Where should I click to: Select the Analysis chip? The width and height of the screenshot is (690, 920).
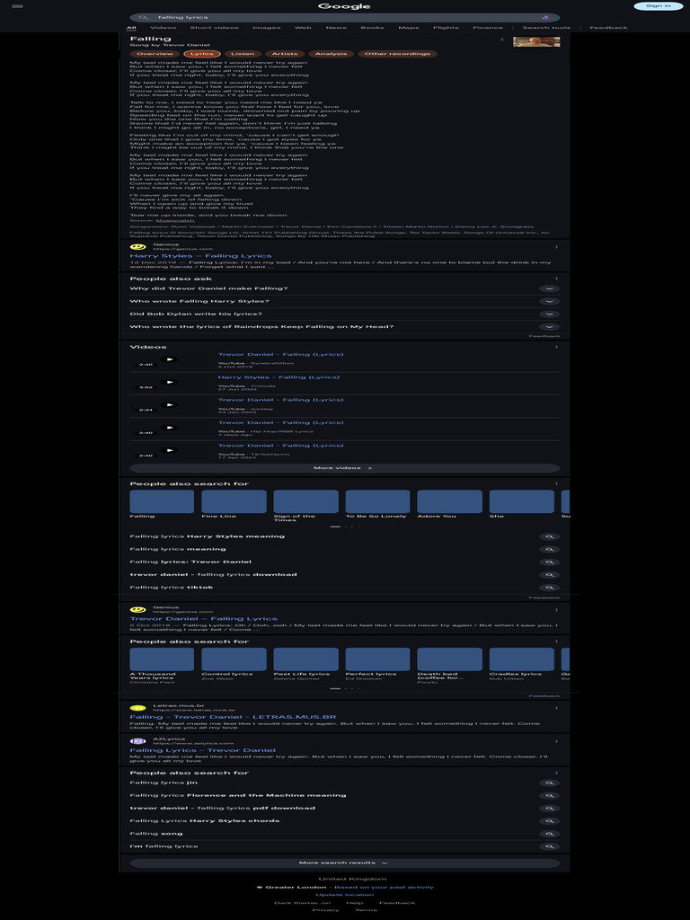(331, 54)
